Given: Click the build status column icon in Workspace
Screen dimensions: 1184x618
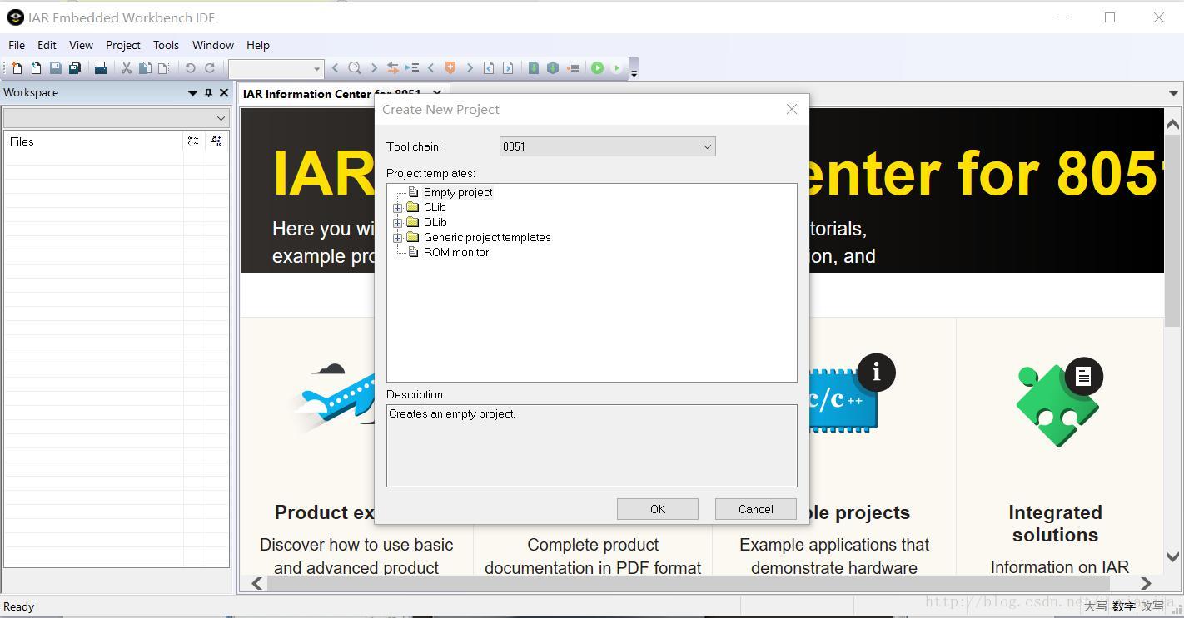Looking at the screenshot, I should point(193,141).
